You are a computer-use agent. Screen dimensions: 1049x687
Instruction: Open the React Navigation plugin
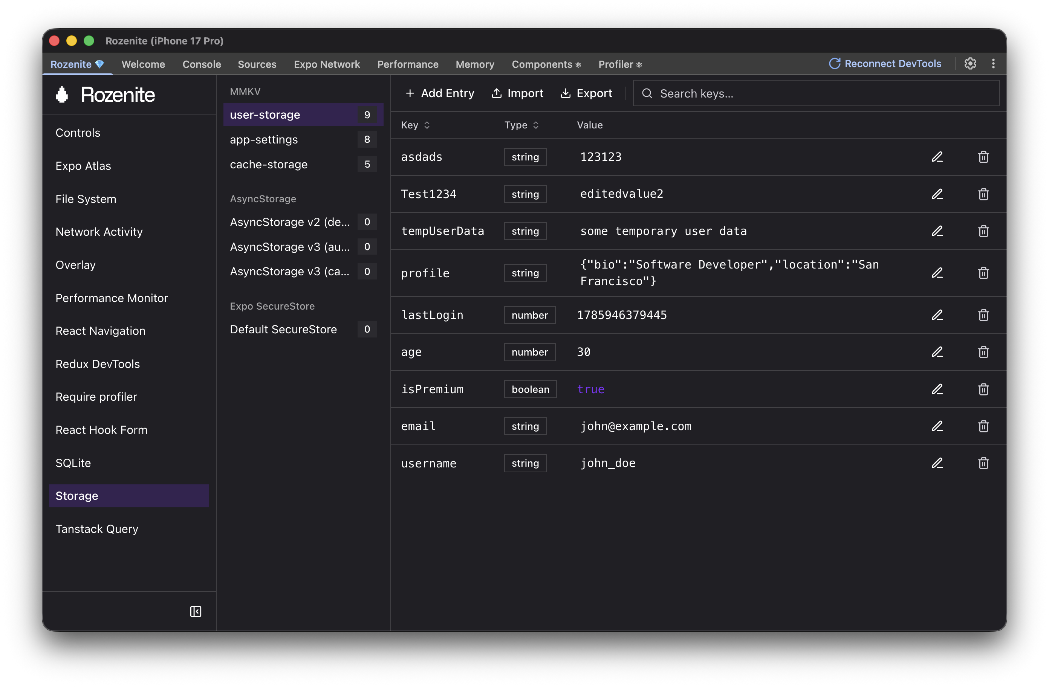coord(129,331)
